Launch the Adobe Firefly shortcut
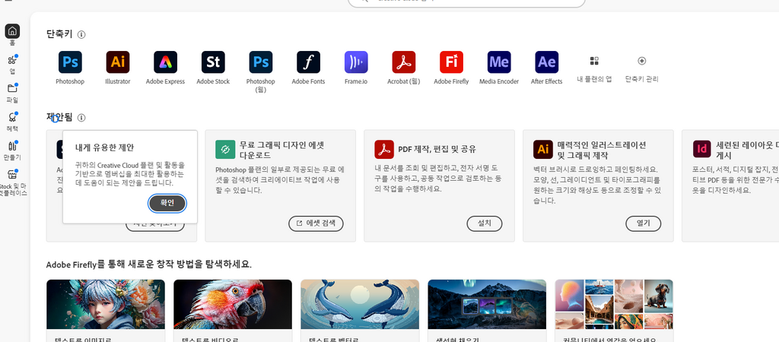 [452, 62]
